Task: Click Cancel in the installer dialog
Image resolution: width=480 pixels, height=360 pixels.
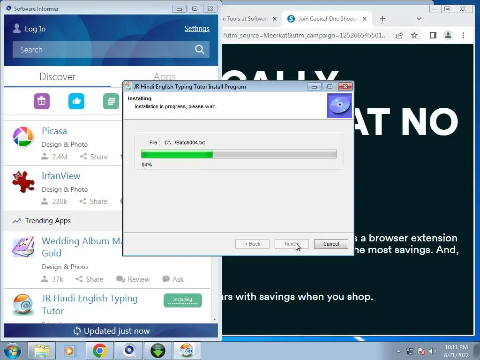Action: coord(331,244)
